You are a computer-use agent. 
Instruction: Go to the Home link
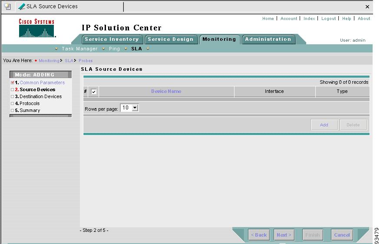[x=268, y=18]
